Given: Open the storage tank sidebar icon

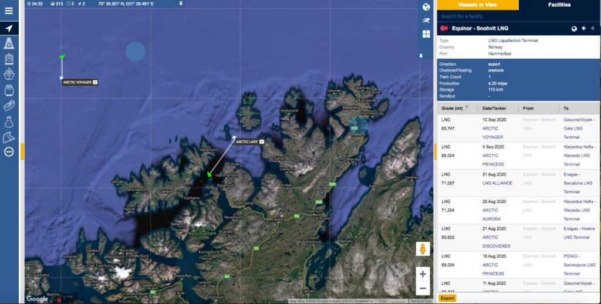Looking at the screenshot, I should pos(9,90).
